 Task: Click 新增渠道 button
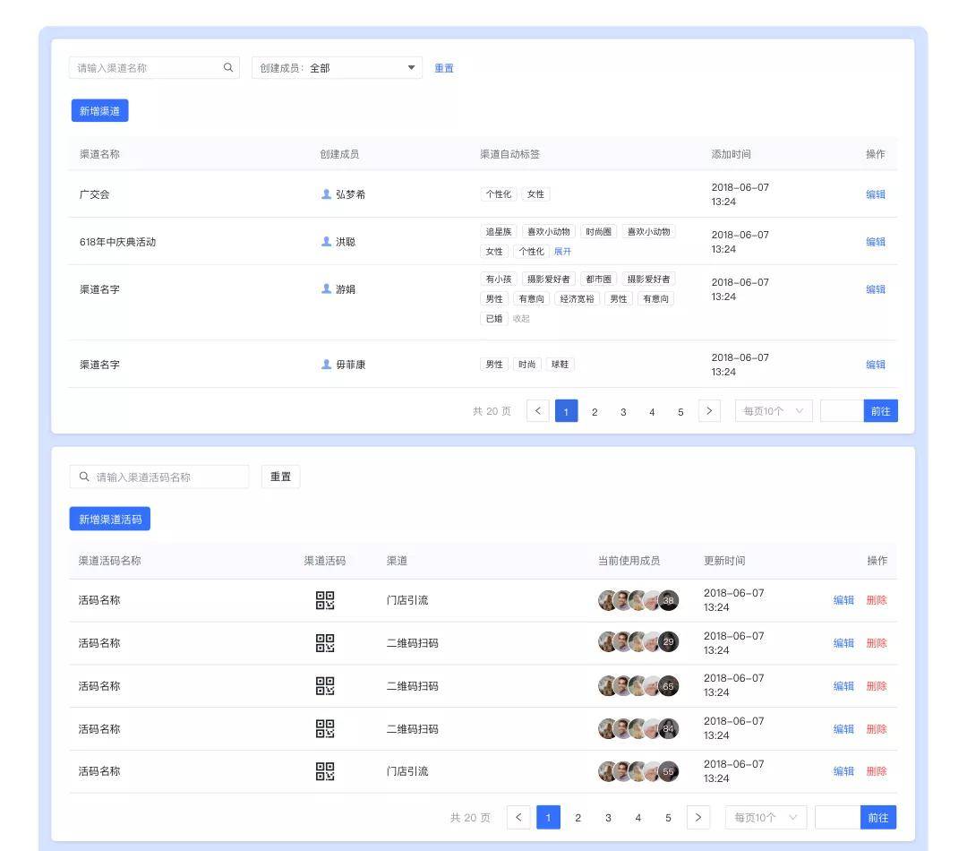[x=100, y=110]
